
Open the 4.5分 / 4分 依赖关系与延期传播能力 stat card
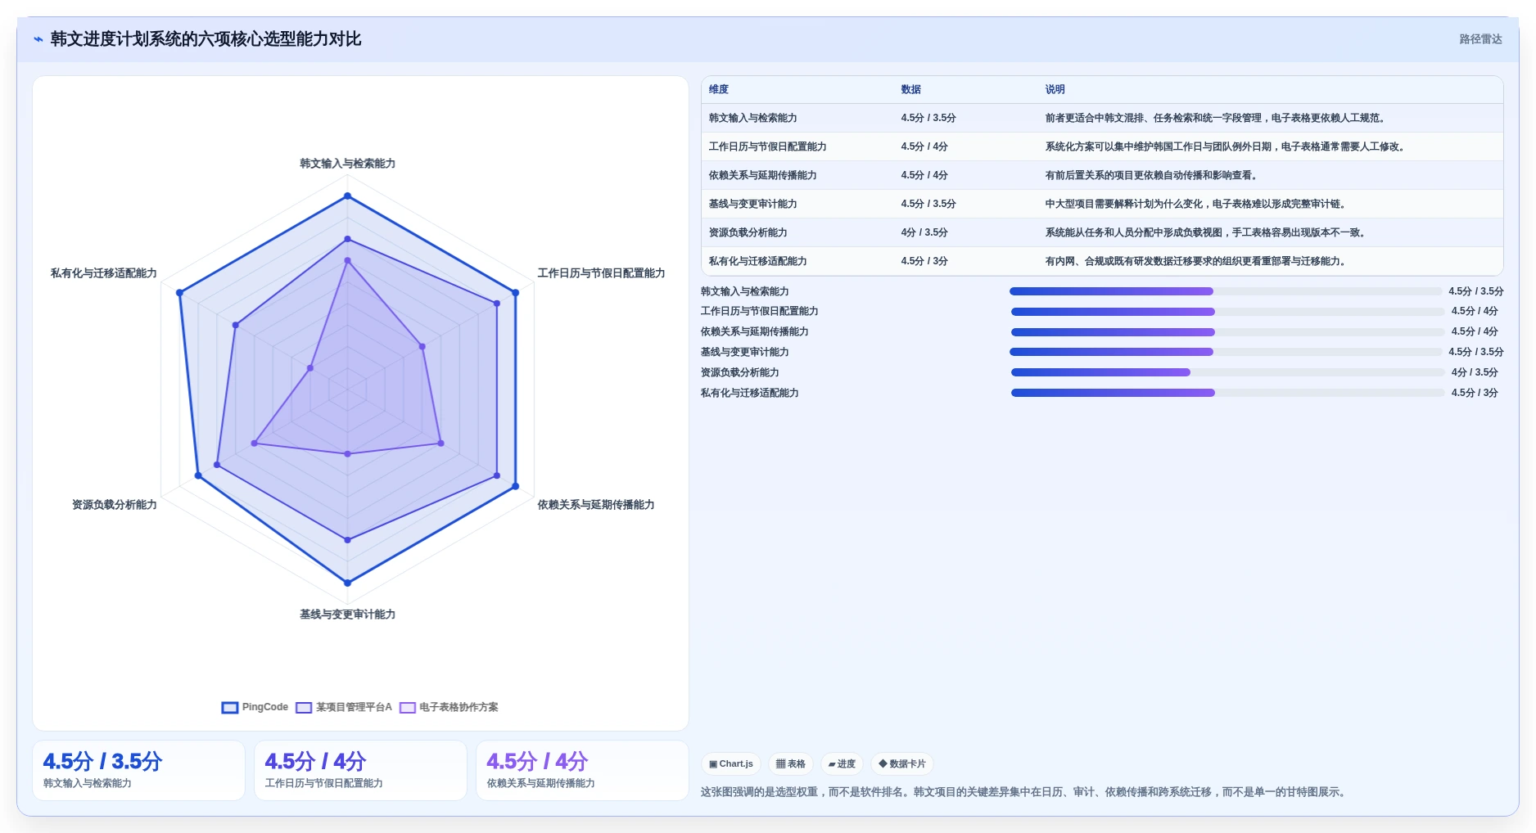(x=582, y=770)
